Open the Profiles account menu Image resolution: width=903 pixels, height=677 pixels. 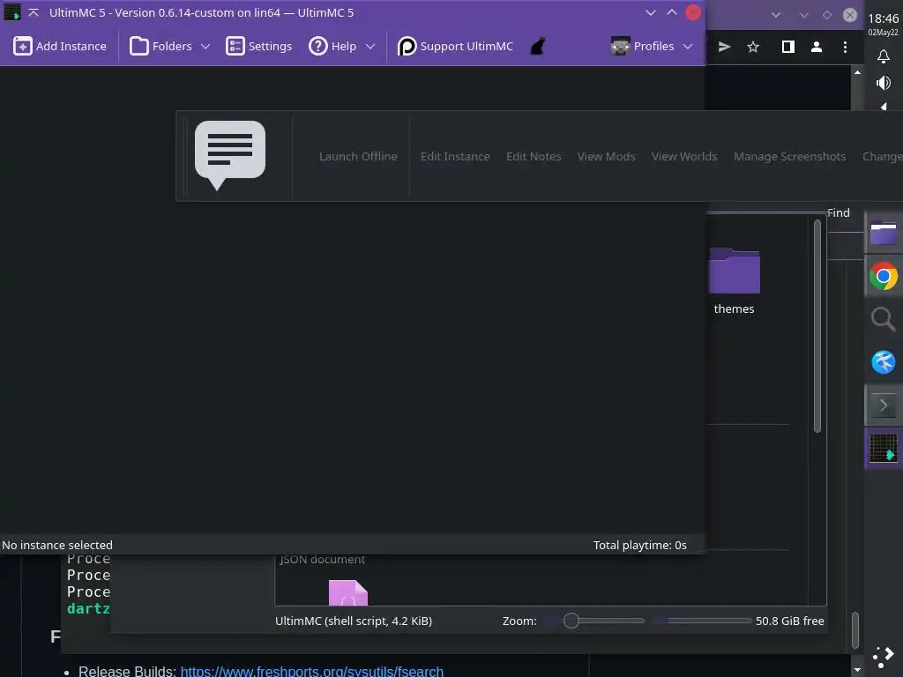[643, 46]
